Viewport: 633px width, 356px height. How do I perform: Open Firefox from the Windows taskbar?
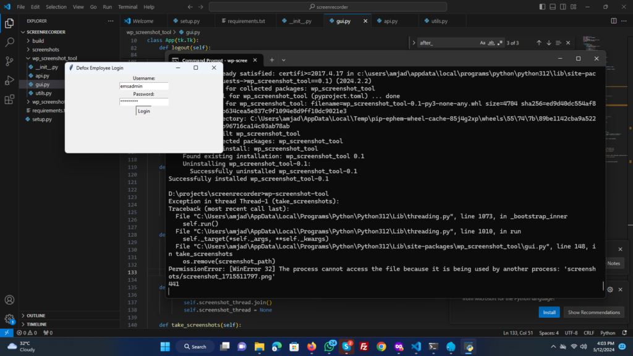(312, 347)
